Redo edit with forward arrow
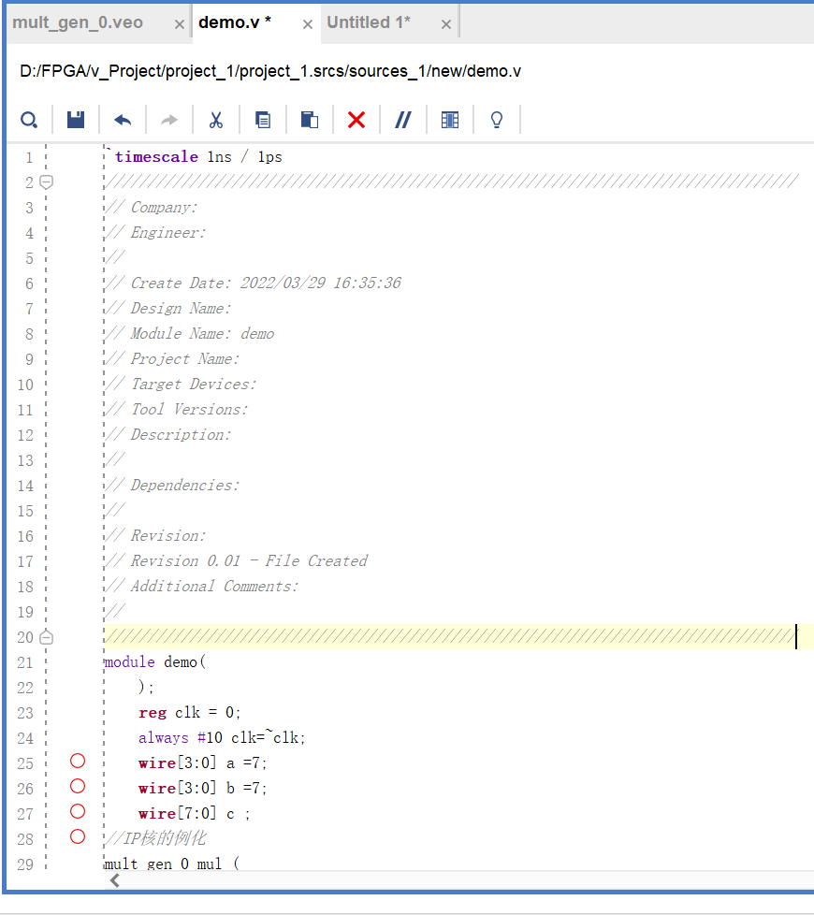This screenshot has width=814, height=915. click(x=169, y=120)
